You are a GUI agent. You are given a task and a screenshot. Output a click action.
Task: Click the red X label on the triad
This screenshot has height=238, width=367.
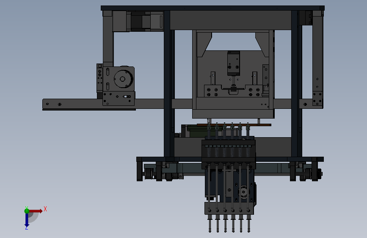pos(45,209)
